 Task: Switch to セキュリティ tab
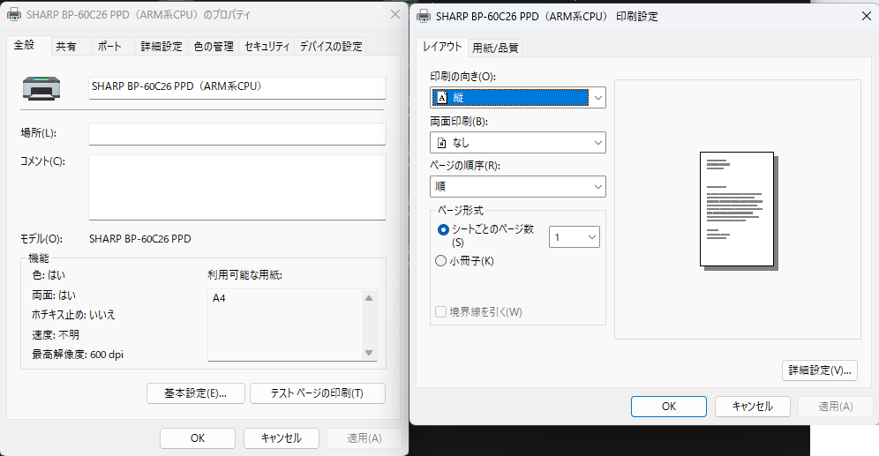click(267, 47)
